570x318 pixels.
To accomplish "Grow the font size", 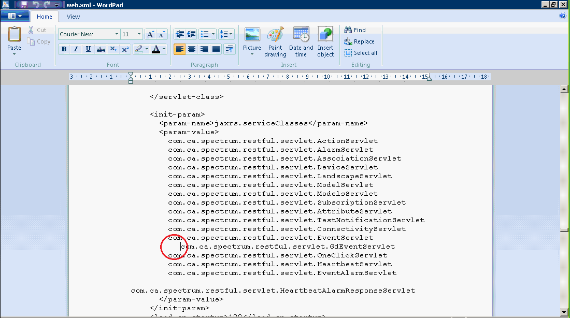I will click(150, 34).
